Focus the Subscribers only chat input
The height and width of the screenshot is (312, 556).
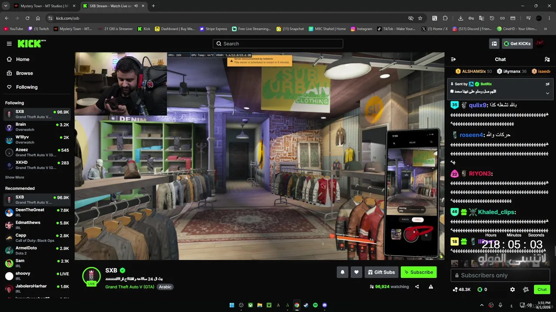pyautogui.click(x=500, y=275)
